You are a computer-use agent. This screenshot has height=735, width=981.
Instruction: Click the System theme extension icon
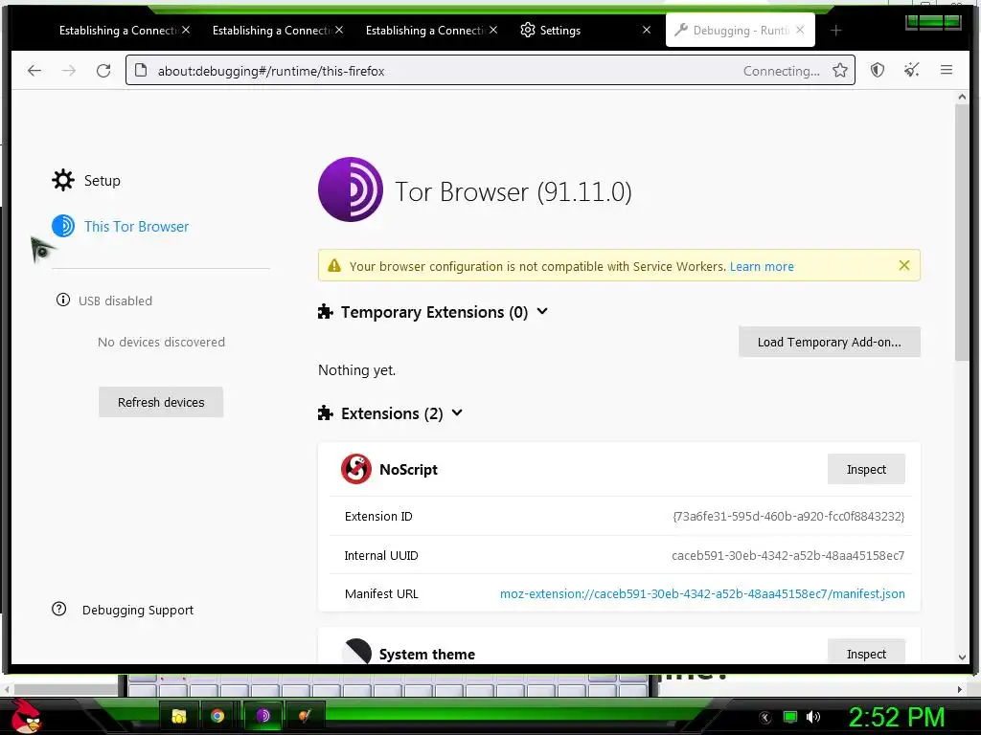click(356, 651)
